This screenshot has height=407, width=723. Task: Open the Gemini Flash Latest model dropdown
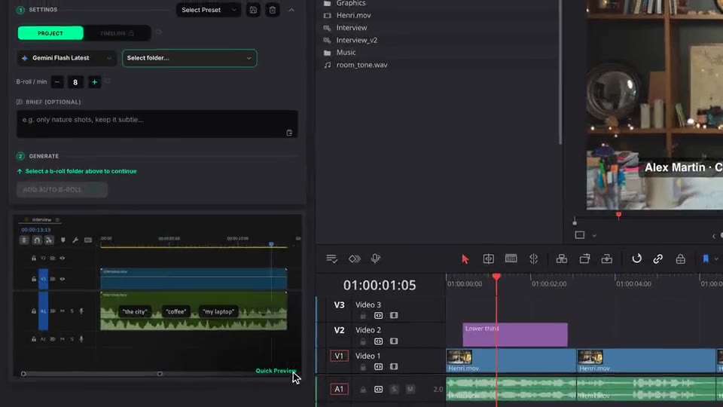pos(66,58)
